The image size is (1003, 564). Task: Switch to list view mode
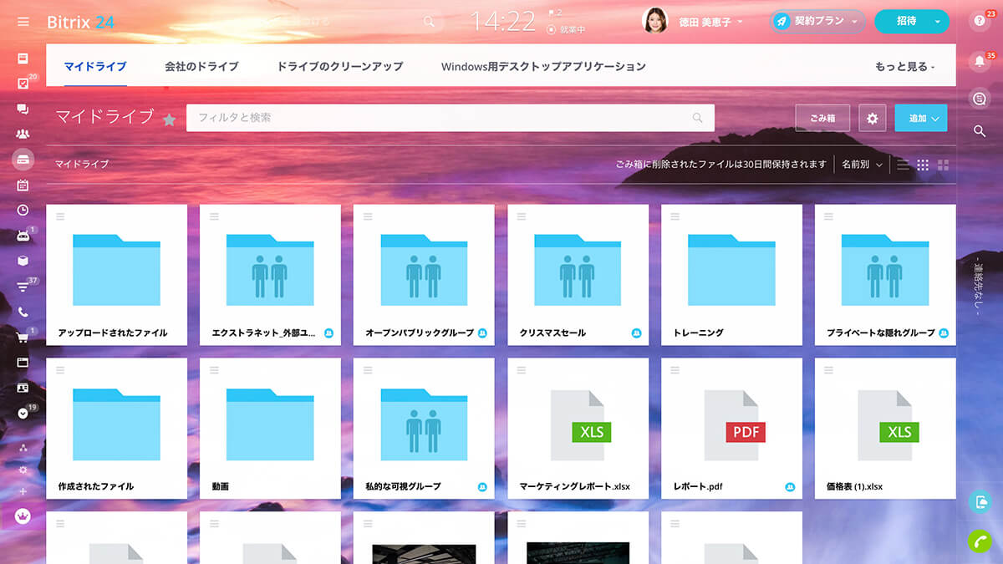pos(903,165)
